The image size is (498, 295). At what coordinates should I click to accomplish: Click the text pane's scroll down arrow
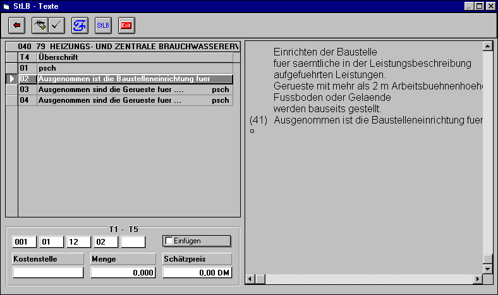coord(487,269)
